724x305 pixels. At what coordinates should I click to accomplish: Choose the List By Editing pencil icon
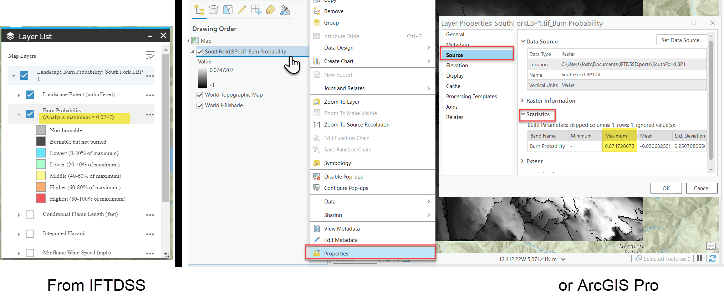point(242,10)
